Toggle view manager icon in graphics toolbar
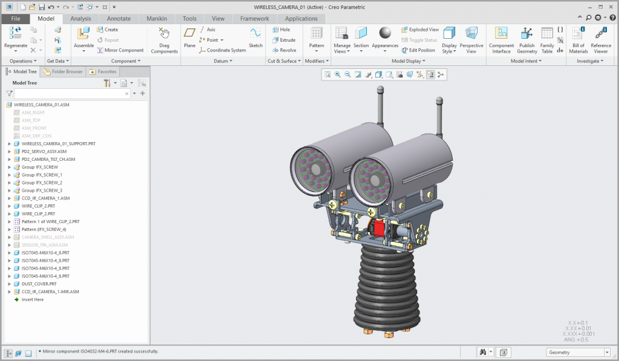619x361 pixels. pyautogui.click(x=400, y=74)
